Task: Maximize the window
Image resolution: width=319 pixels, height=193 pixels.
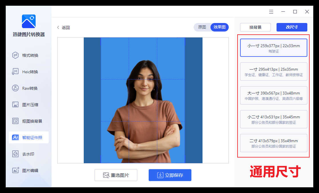Action: click(x=295, y=12)
